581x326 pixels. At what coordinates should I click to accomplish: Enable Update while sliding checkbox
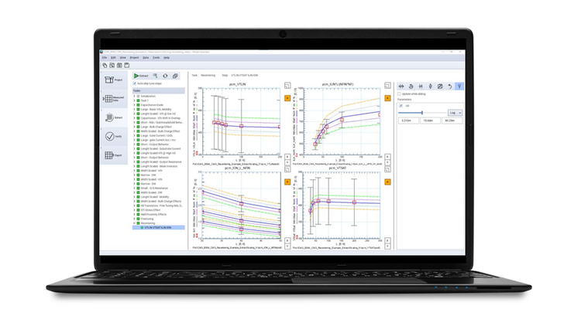(400, 94)
